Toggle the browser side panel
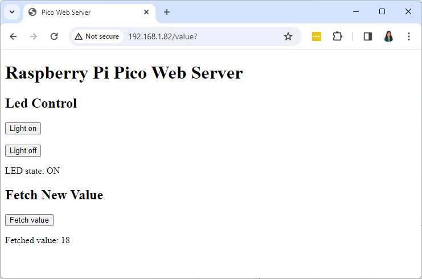Screen dimensions: 422x279 (368, 36)
